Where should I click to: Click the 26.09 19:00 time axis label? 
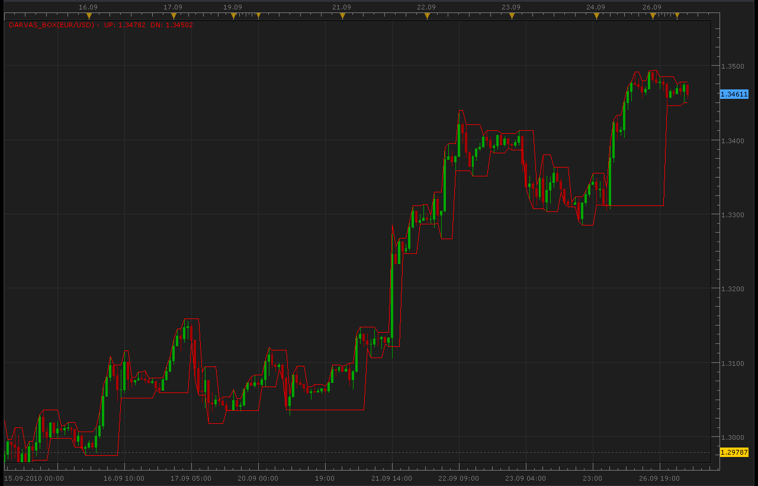(659, 478)
